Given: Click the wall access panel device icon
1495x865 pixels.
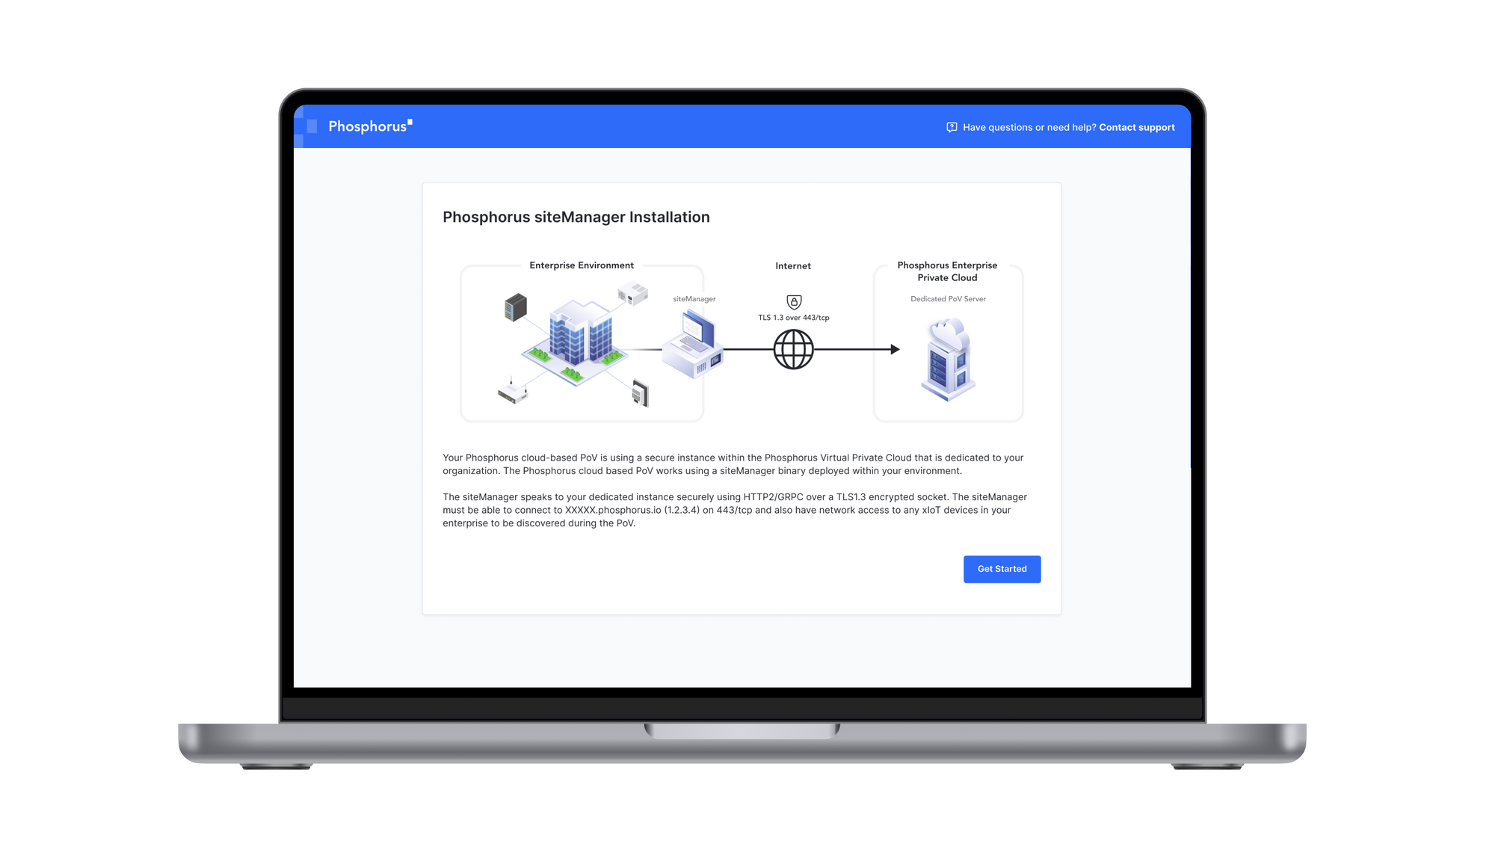Looking at the screenshot, I should (640, 393).
